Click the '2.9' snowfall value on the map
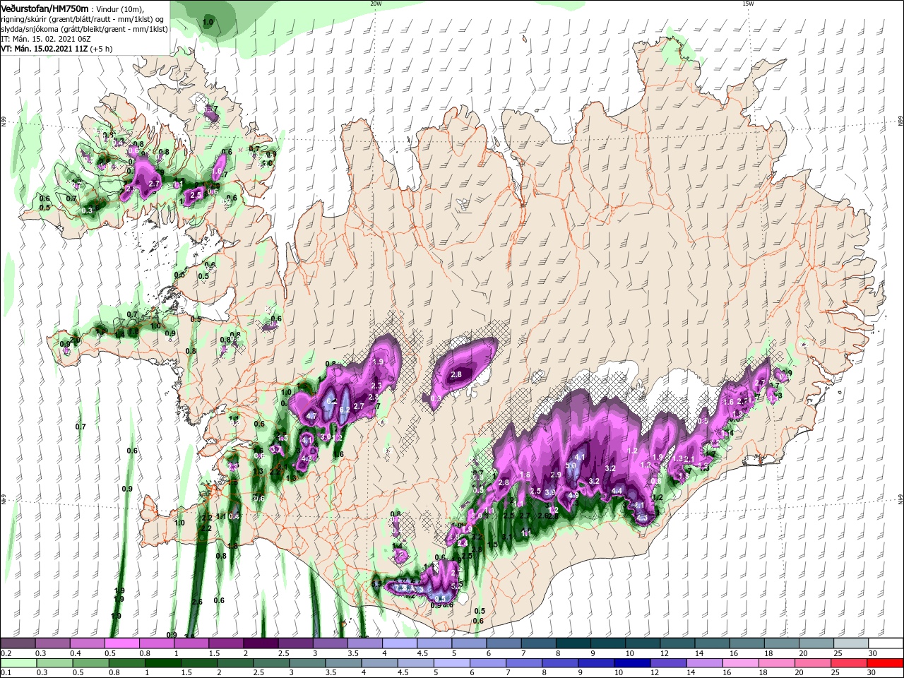The image size is (904, 678). [x=556, y=475]
